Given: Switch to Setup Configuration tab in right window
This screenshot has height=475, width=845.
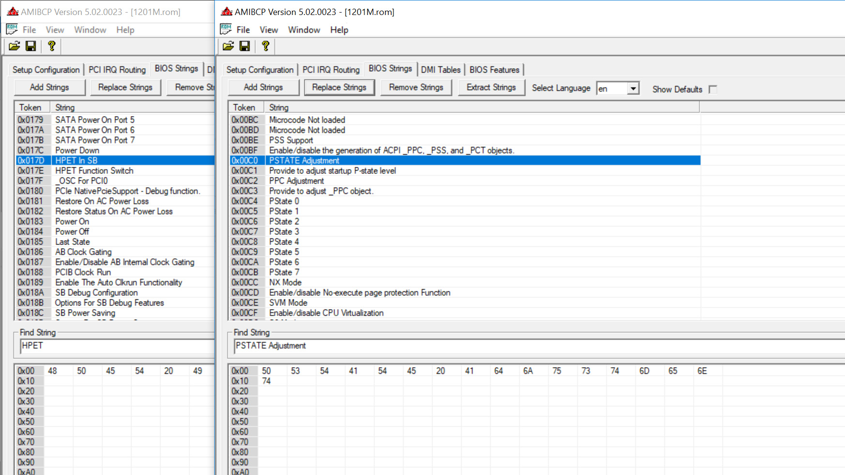Looking at the screenshot, I should tap(260, 70).
